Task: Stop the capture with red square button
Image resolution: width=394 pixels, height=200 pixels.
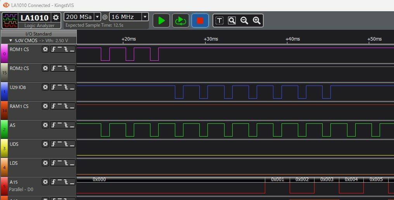Action: point(200,21)
